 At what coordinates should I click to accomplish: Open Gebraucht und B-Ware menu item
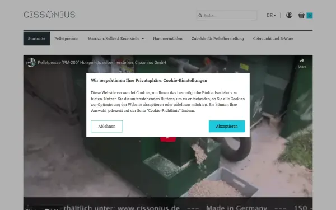[x=273, y=39]
